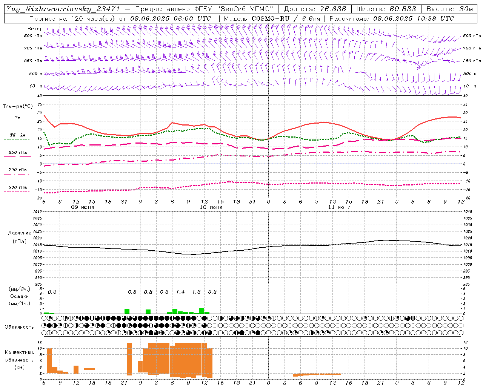Click the "Тем-ра(°C)" axis title
The image size is (483, 386).
pos(18,107)
